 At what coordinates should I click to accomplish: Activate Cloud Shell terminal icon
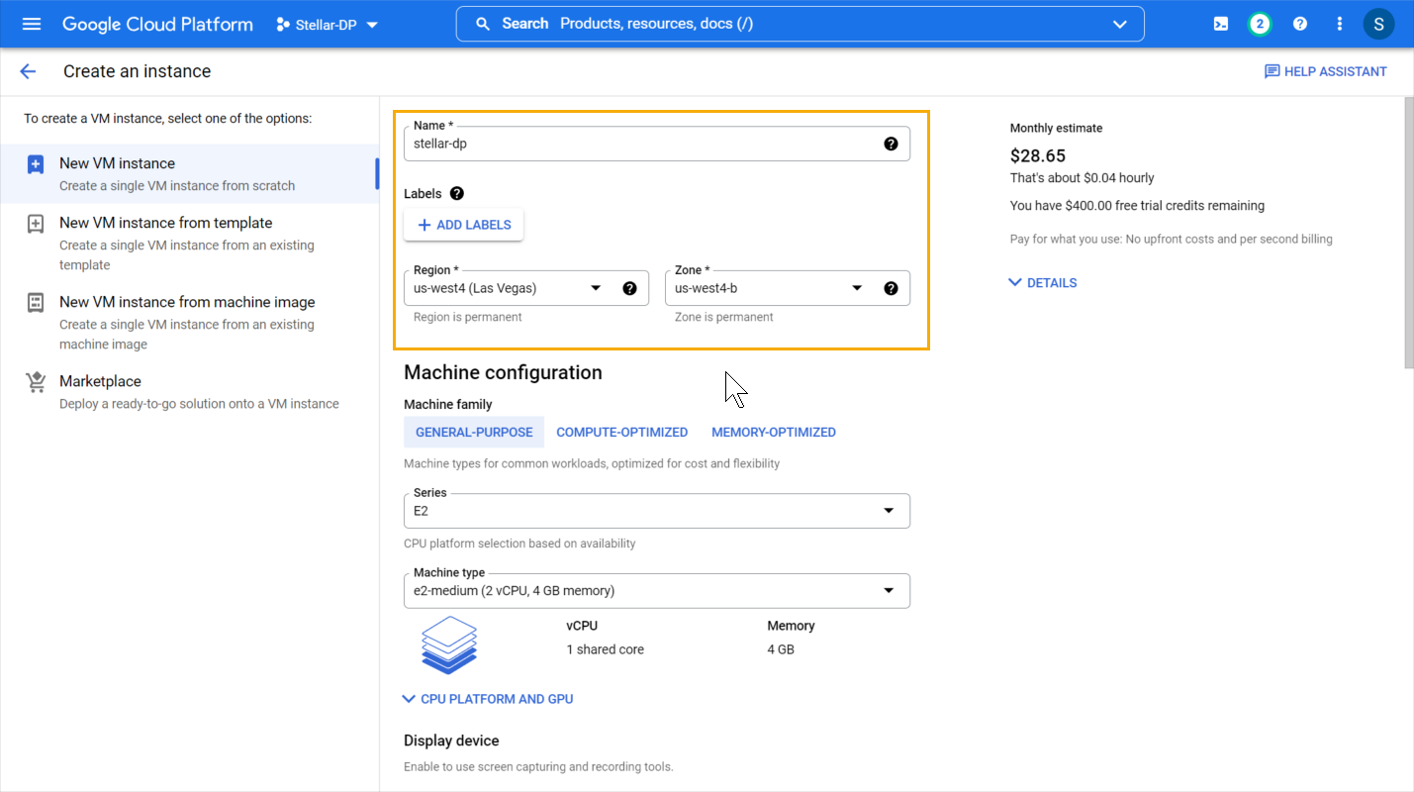tap(1221, 24)
